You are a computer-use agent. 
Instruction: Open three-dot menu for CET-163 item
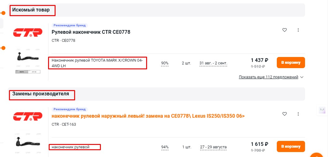click(298, 114)
